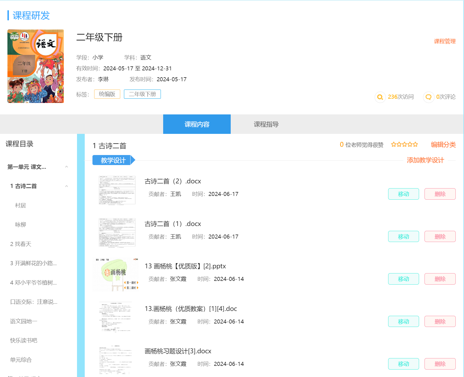Click the 236次访问 magnifier icon
Screen dimensions: 464x377
tap(380, 97)
